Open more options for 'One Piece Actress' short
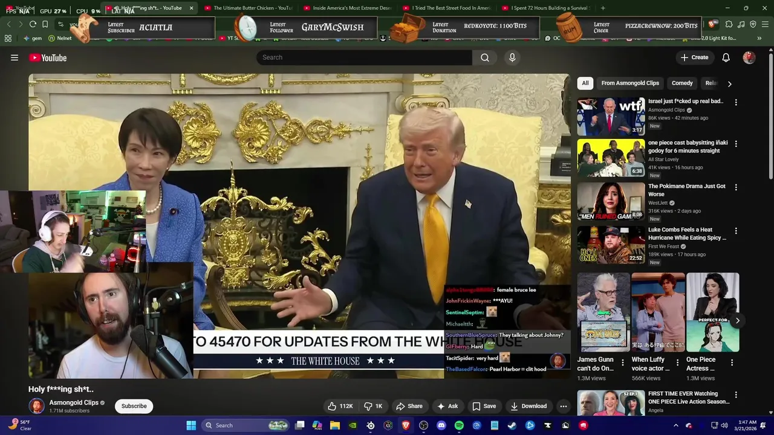 coord(732,362)
